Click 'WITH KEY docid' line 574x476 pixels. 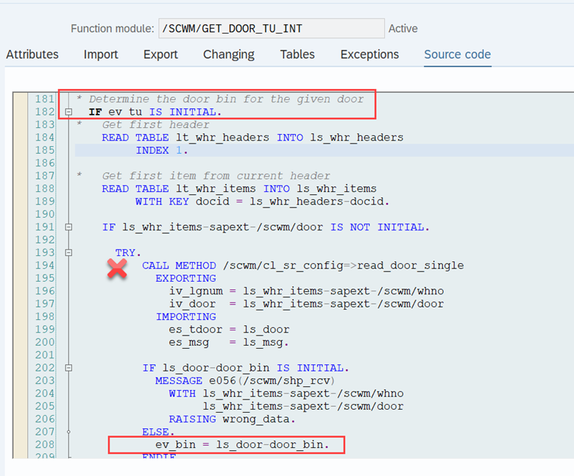(x=262, y=202)
